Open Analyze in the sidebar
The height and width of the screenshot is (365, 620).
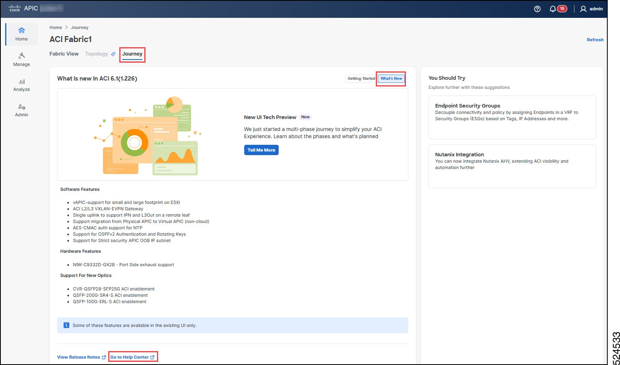point(22,85)
